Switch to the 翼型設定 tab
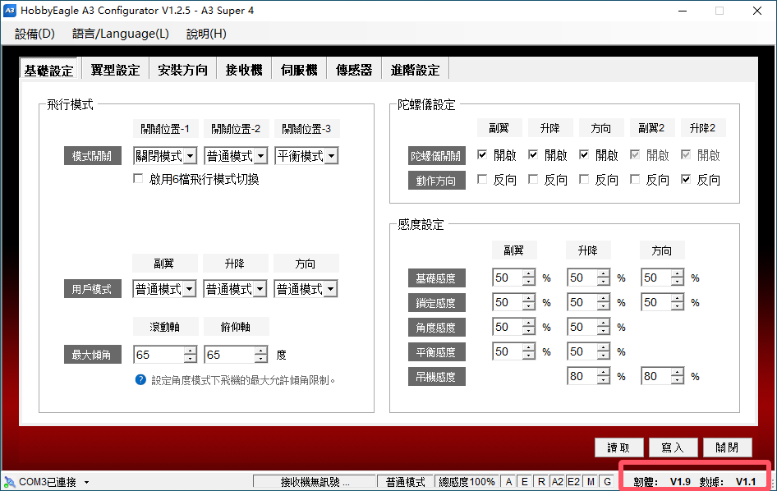777x491 pixels. 115,70
